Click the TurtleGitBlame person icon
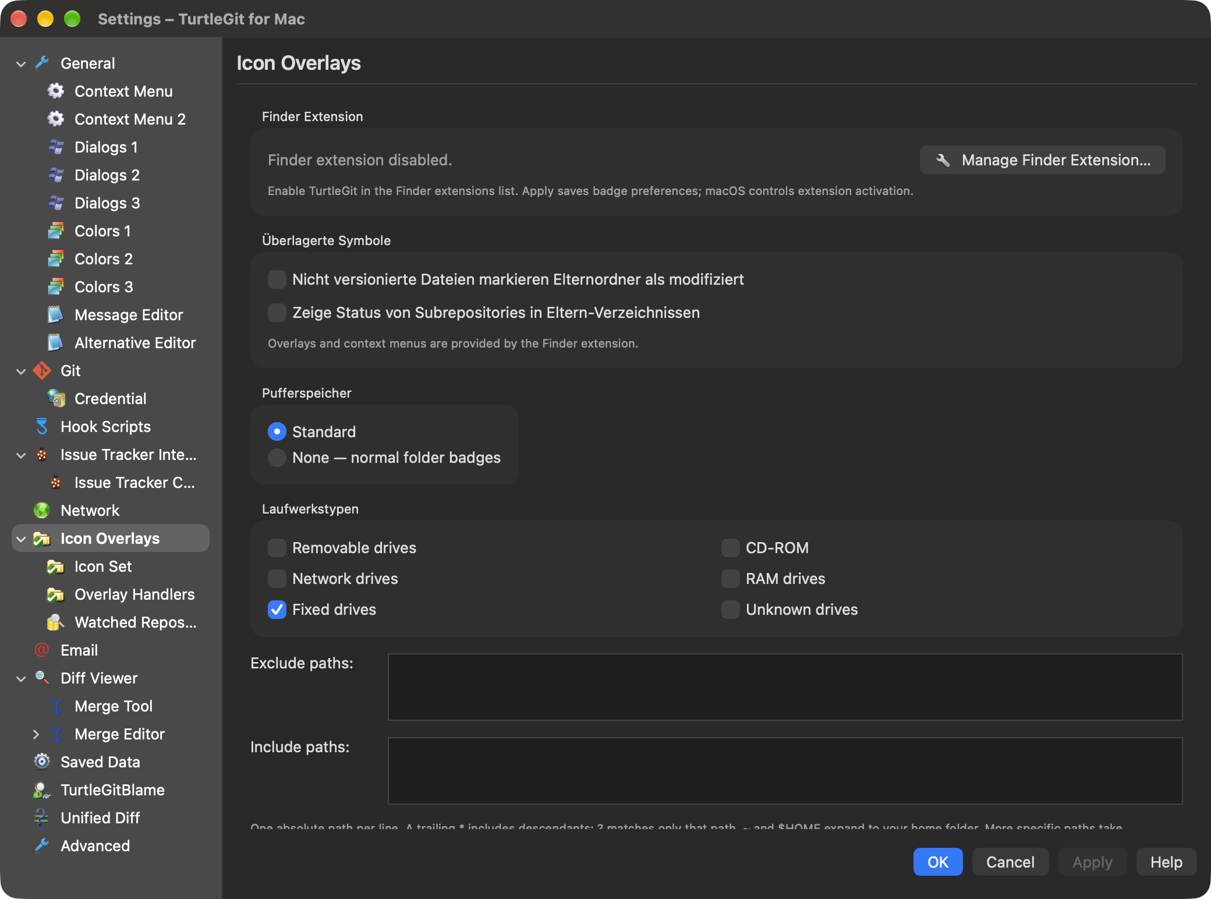 tap(42, 790)
